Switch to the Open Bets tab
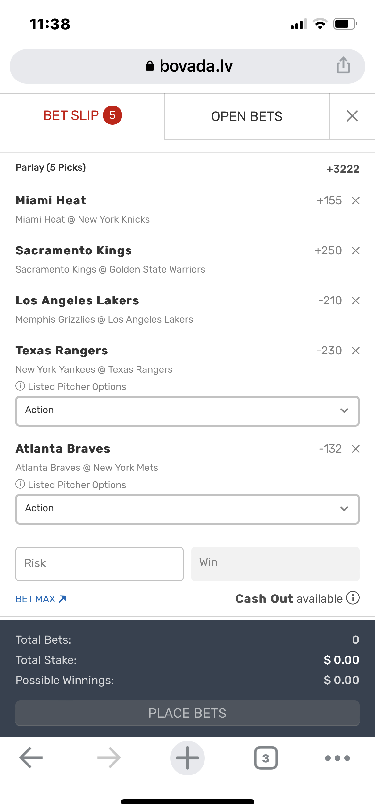 coord(247,116)
